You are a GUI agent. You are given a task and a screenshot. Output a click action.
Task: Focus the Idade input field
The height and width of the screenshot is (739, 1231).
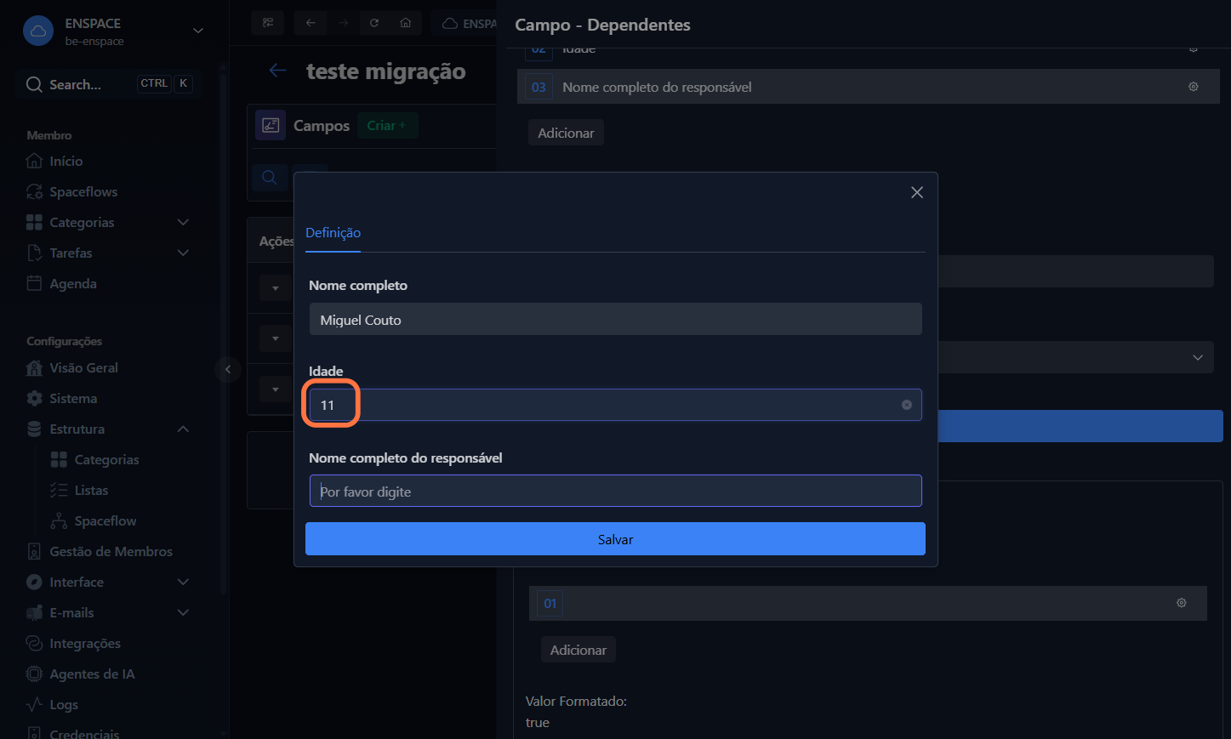tap(615, 405)
